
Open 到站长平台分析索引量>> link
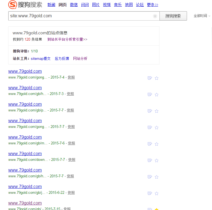pos(67,39)
